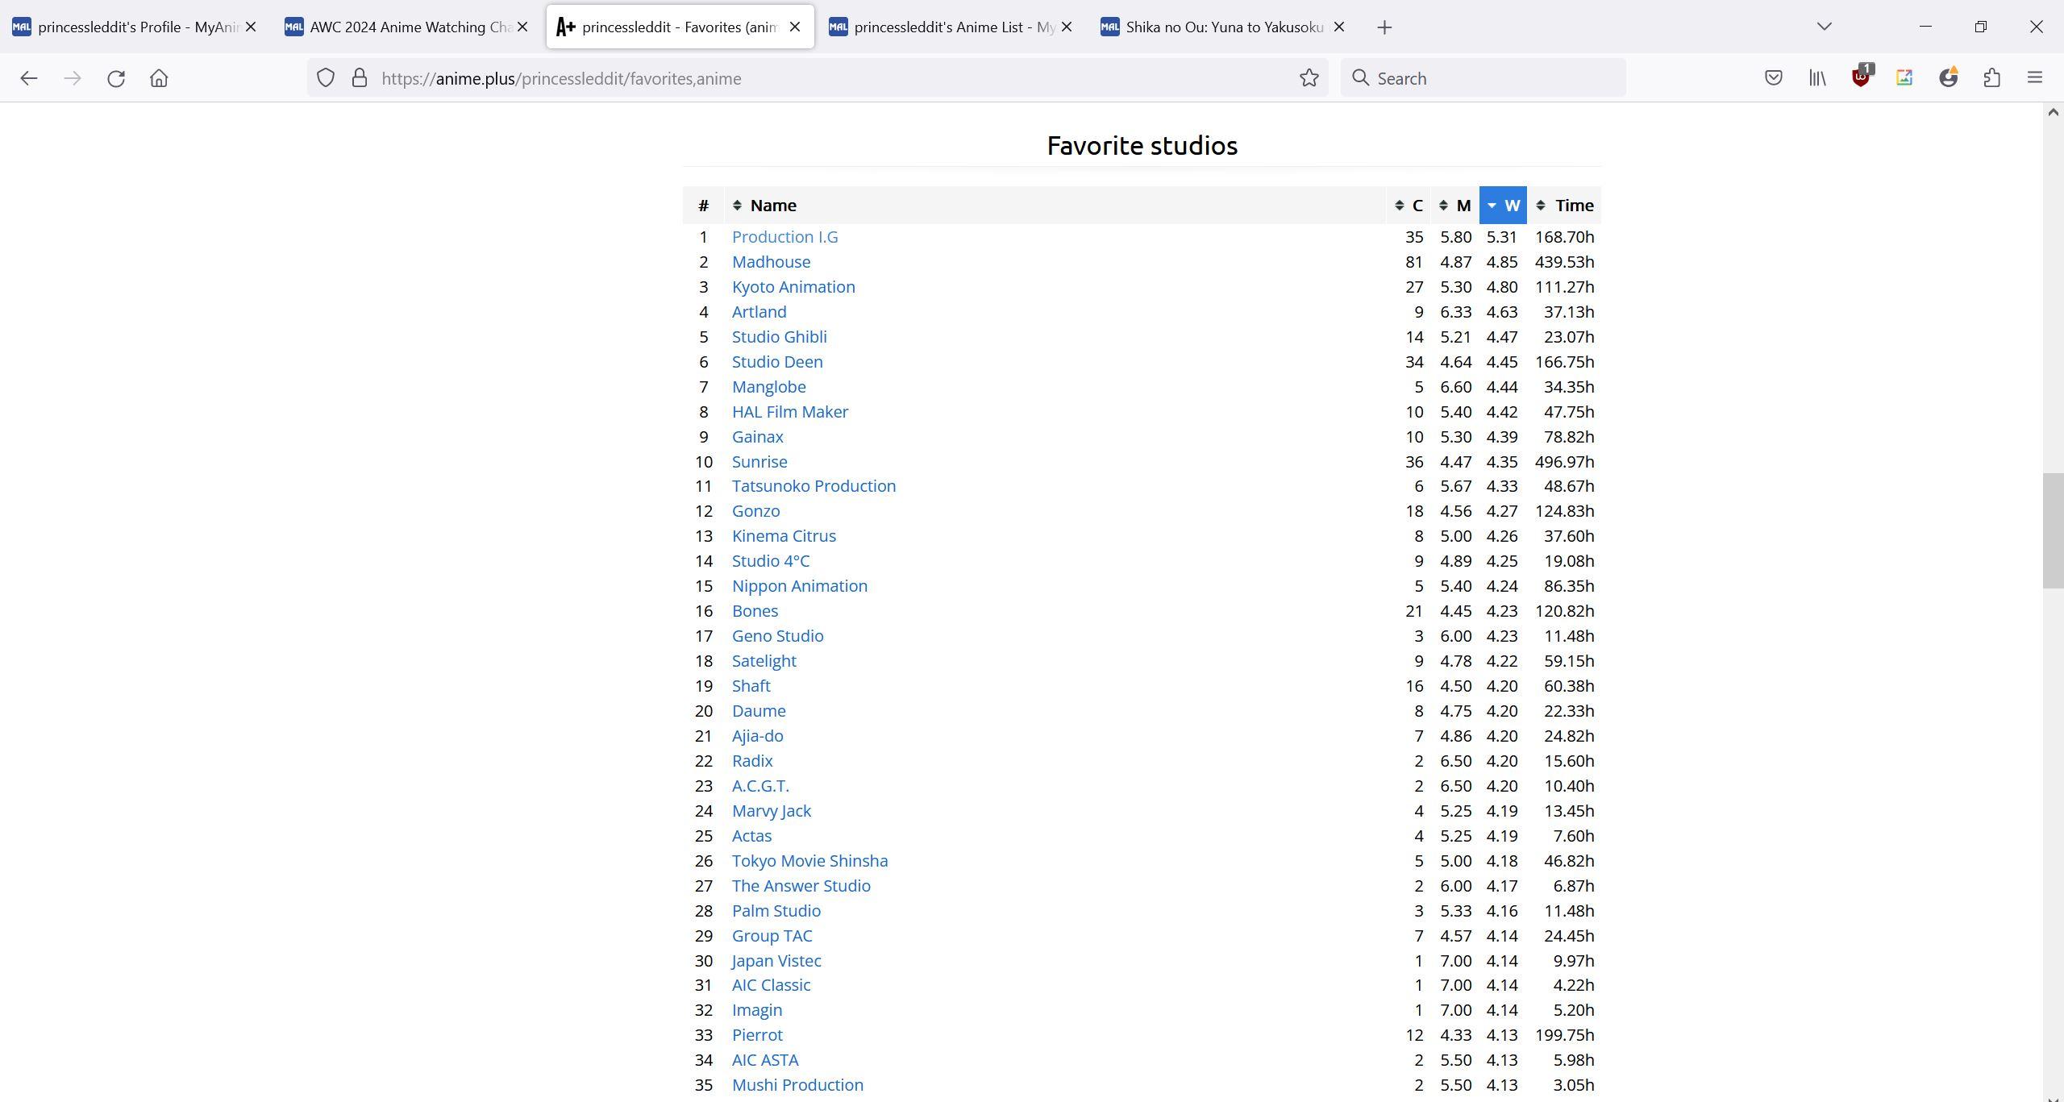Click the Firefox reload page icon

pyautogui.click(x=116, y=78)
